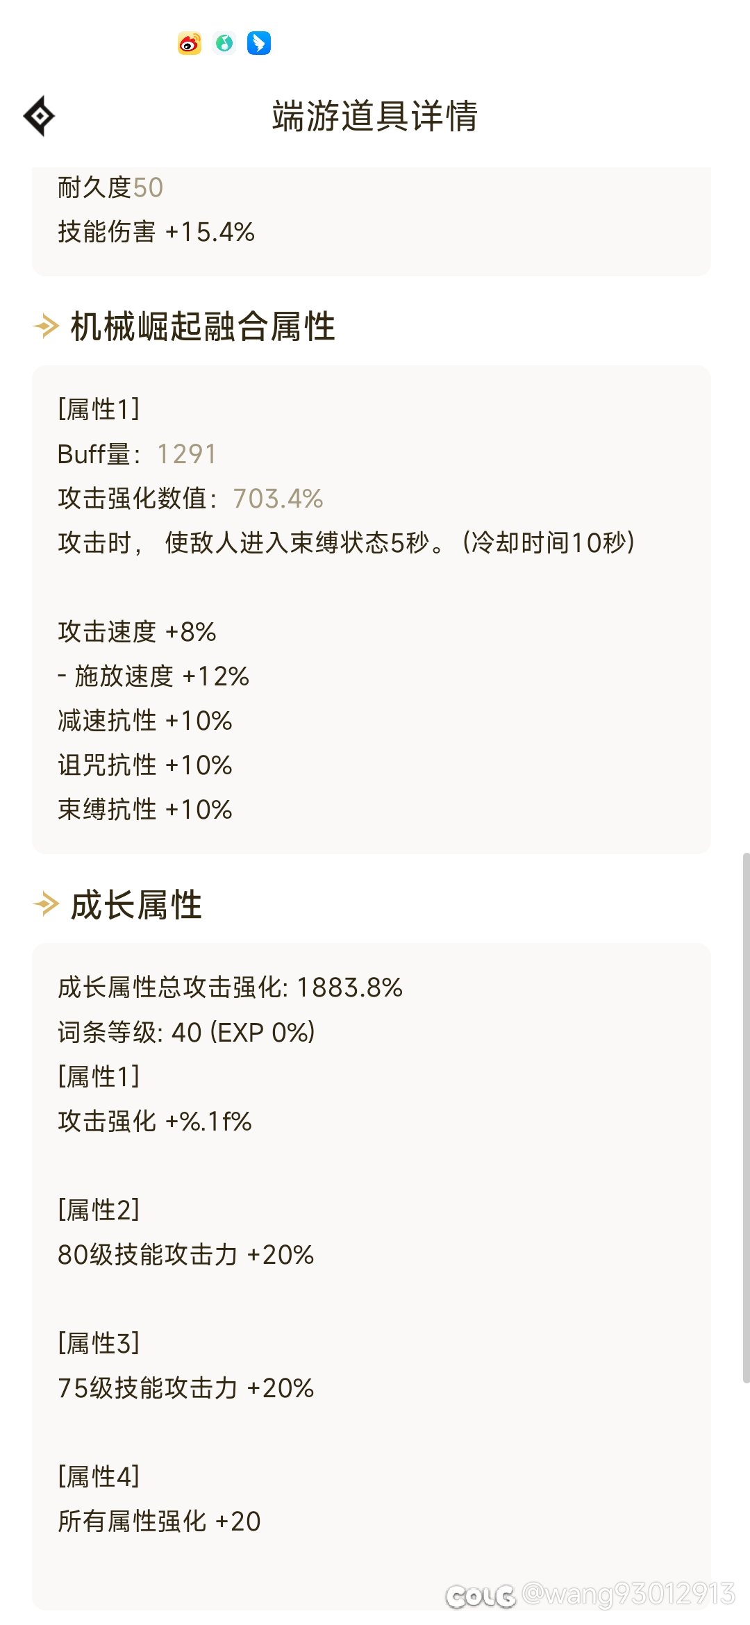Tap the Buff量 1291 value
The height and width of the screenshot is (1625, 750).
187,454
